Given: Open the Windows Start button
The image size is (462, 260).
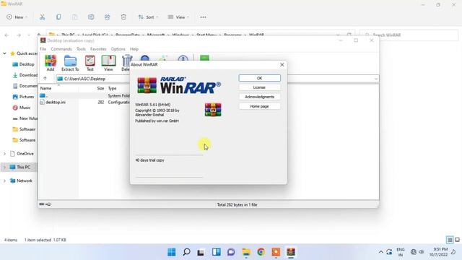Looking at the screenshot, I should pyautogui.click(x=172, y=252).
